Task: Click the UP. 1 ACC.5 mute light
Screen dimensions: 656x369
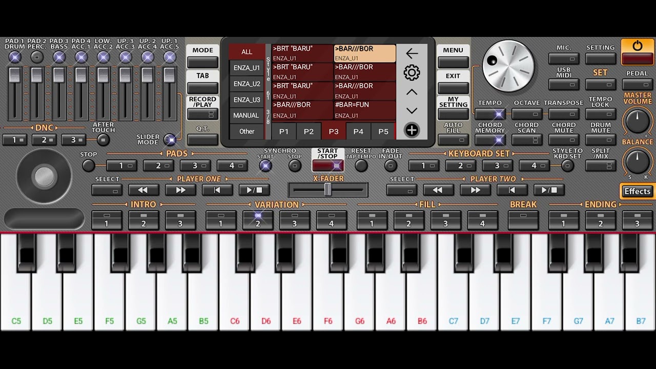Action: [x=170, y=57]
